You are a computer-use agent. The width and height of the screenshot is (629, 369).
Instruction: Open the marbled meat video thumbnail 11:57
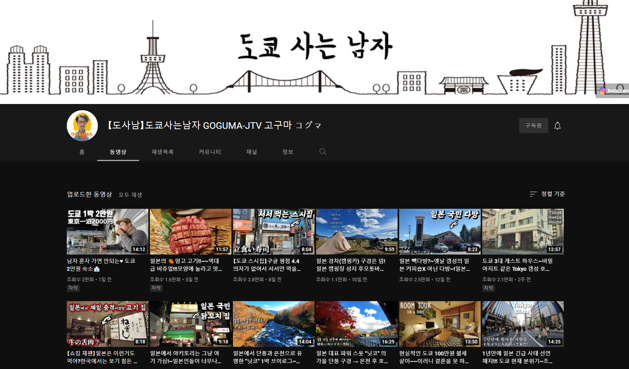click(x=191, y=232)
